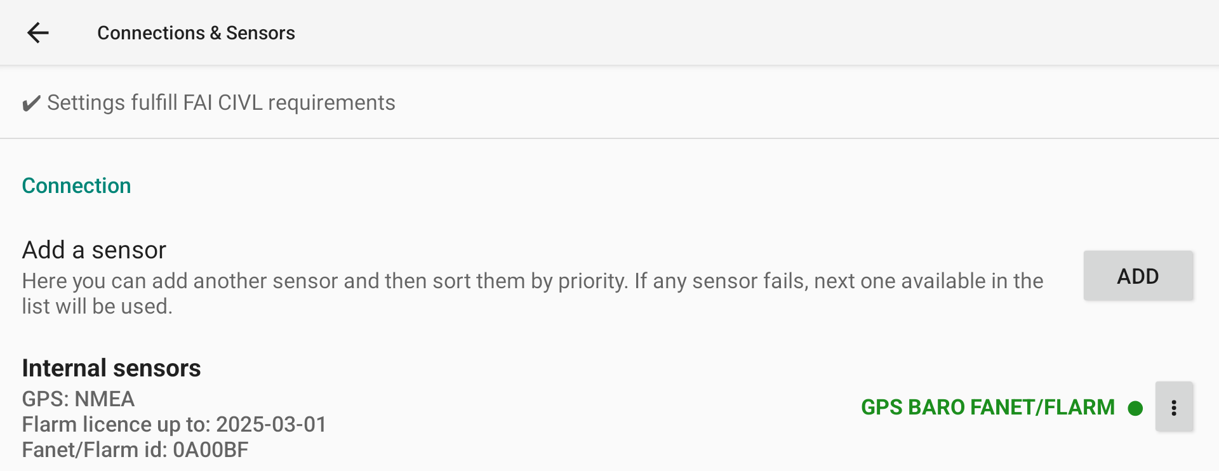Open the three-dot menu for Internal sensors
This screenshot has width=1219, height=471.
click(1174, 407)
